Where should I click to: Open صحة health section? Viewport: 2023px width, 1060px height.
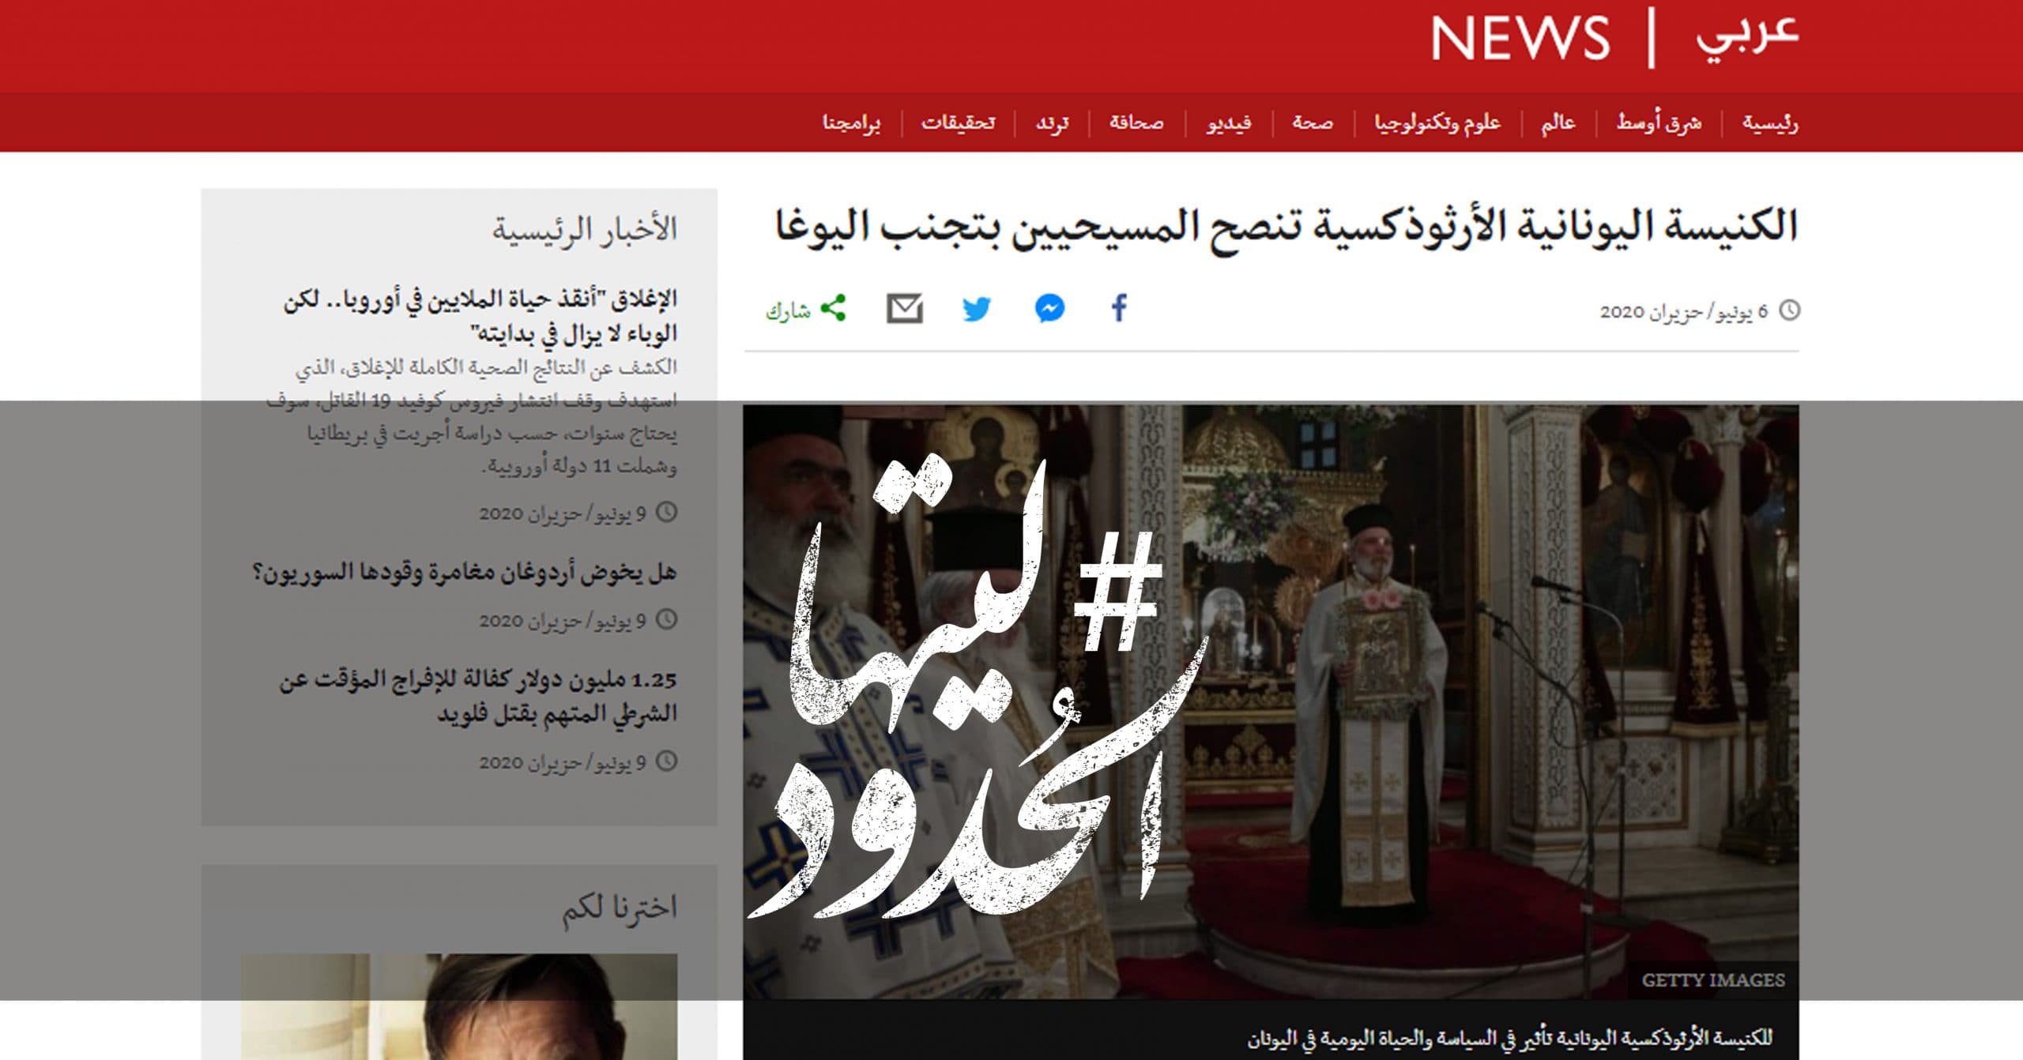[x=1313, y=122]
